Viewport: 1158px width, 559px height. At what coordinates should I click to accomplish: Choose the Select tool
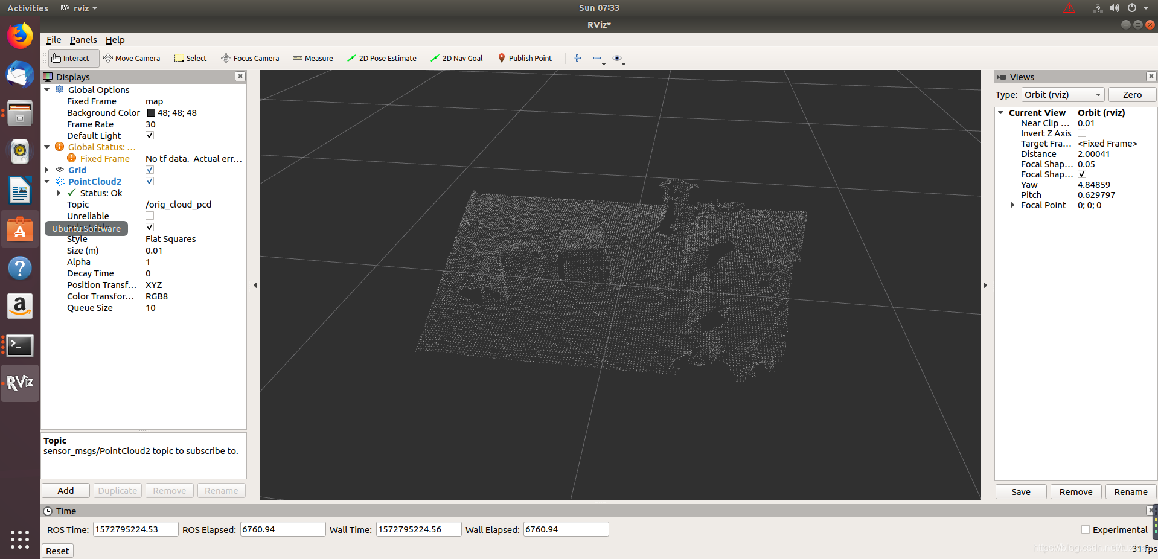(x=191, y=59)
